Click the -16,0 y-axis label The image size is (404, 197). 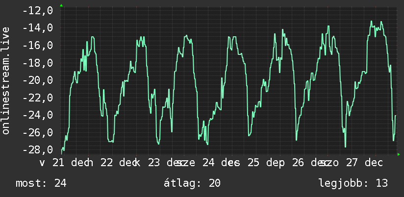pyautogui.click(x=38, y=45)
